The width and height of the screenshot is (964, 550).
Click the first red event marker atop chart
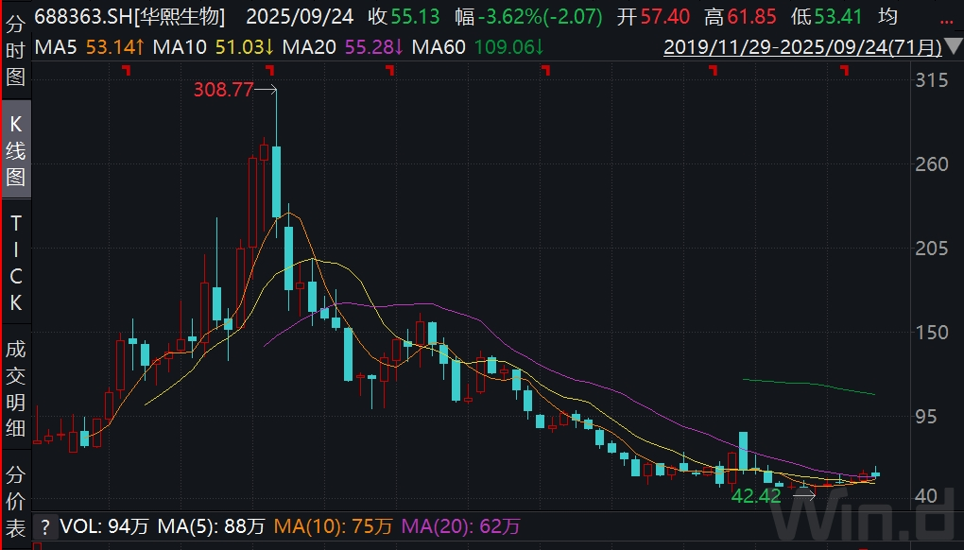127,71
